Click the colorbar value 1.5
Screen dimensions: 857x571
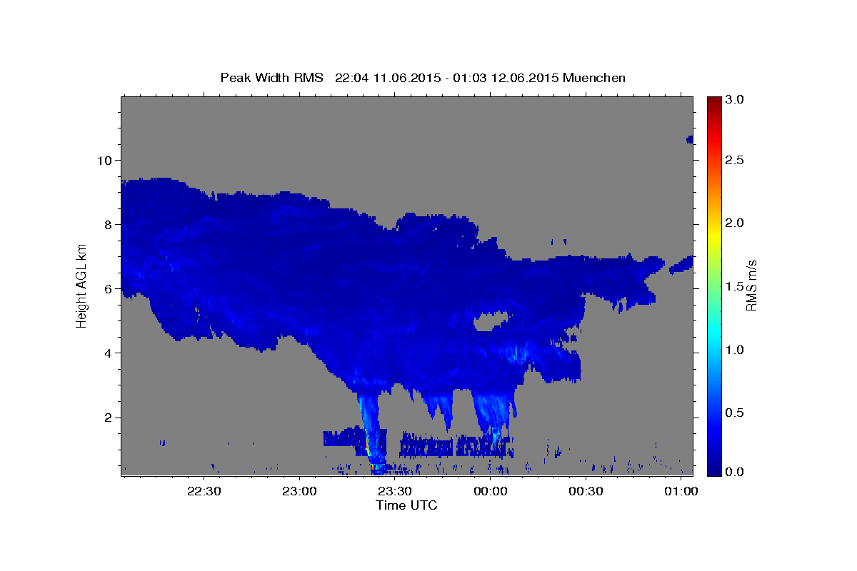pos(735,286)
